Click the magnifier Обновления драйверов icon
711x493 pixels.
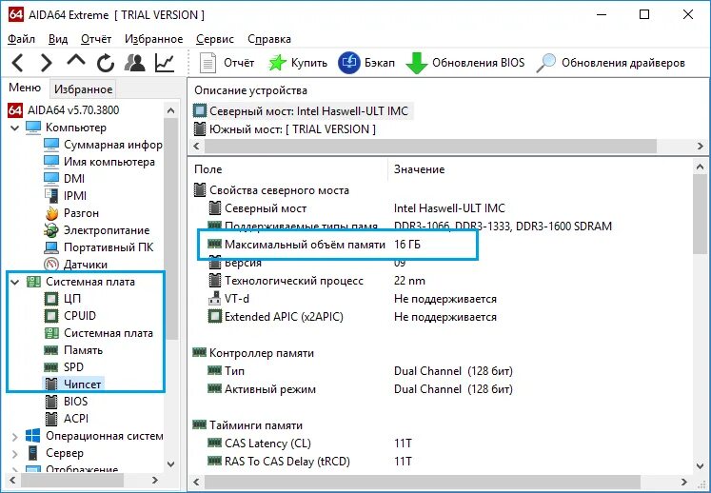click(x=546, y=63)
